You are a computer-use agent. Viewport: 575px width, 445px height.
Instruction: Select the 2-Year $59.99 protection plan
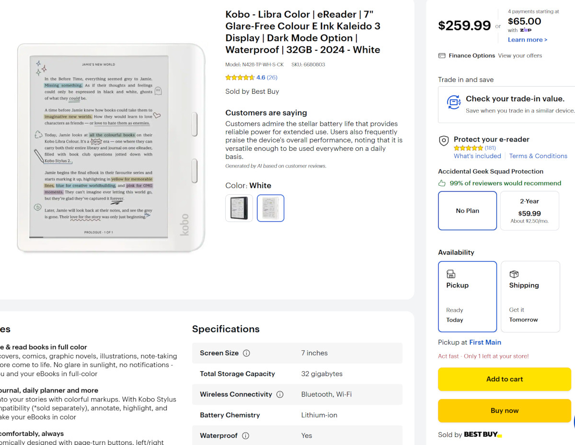point(529,211)
